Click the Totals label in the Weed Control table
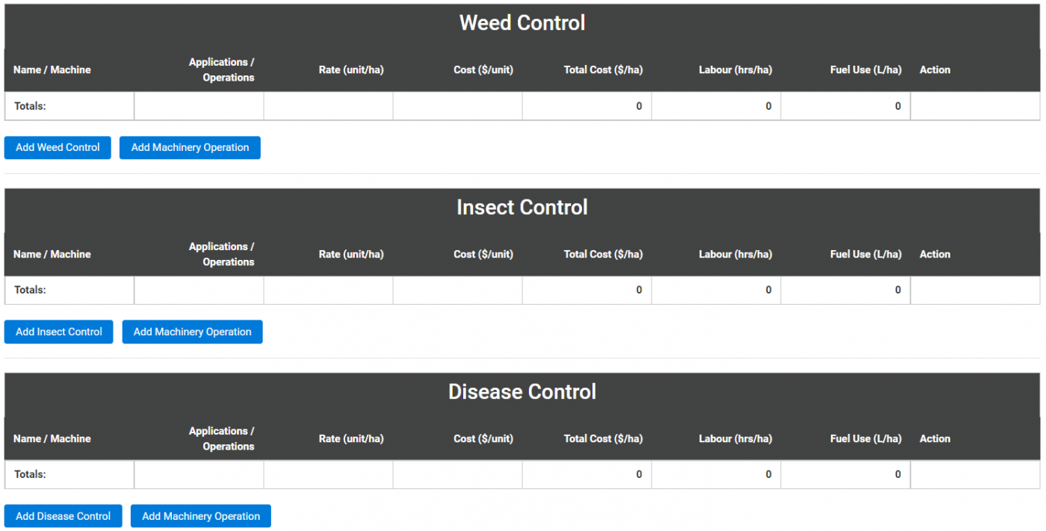The width and height of the screenshot is (1046, 531). tap(29, 105)
